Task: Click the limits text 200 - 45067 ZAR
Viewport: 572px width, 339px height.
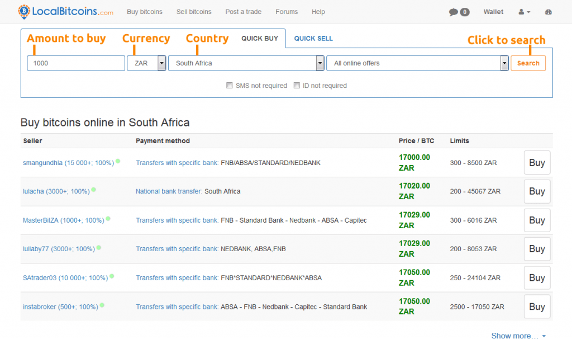Action: [475, 191]
